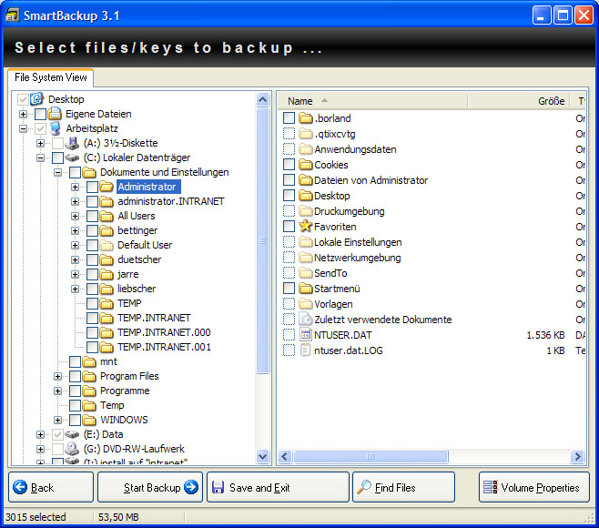Collapse the (C:) Lokaler Datenträger node
This screenshot has height=528, width=599.
point(40,157)
